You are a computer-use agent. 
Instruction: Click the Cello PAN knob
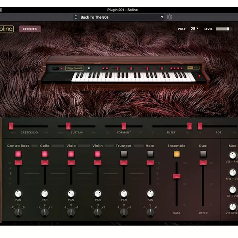pos(45,193)
